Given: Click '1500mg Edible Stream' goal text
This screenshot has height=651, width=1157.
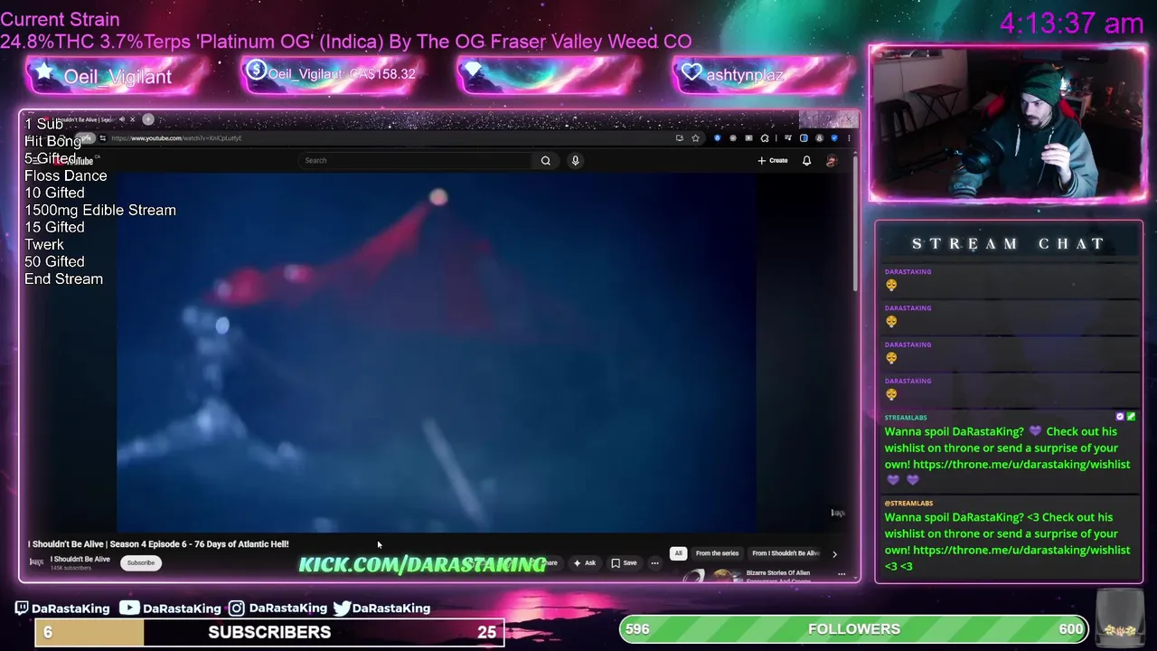Looking at the screenshot, I should (x=100, y=210).
